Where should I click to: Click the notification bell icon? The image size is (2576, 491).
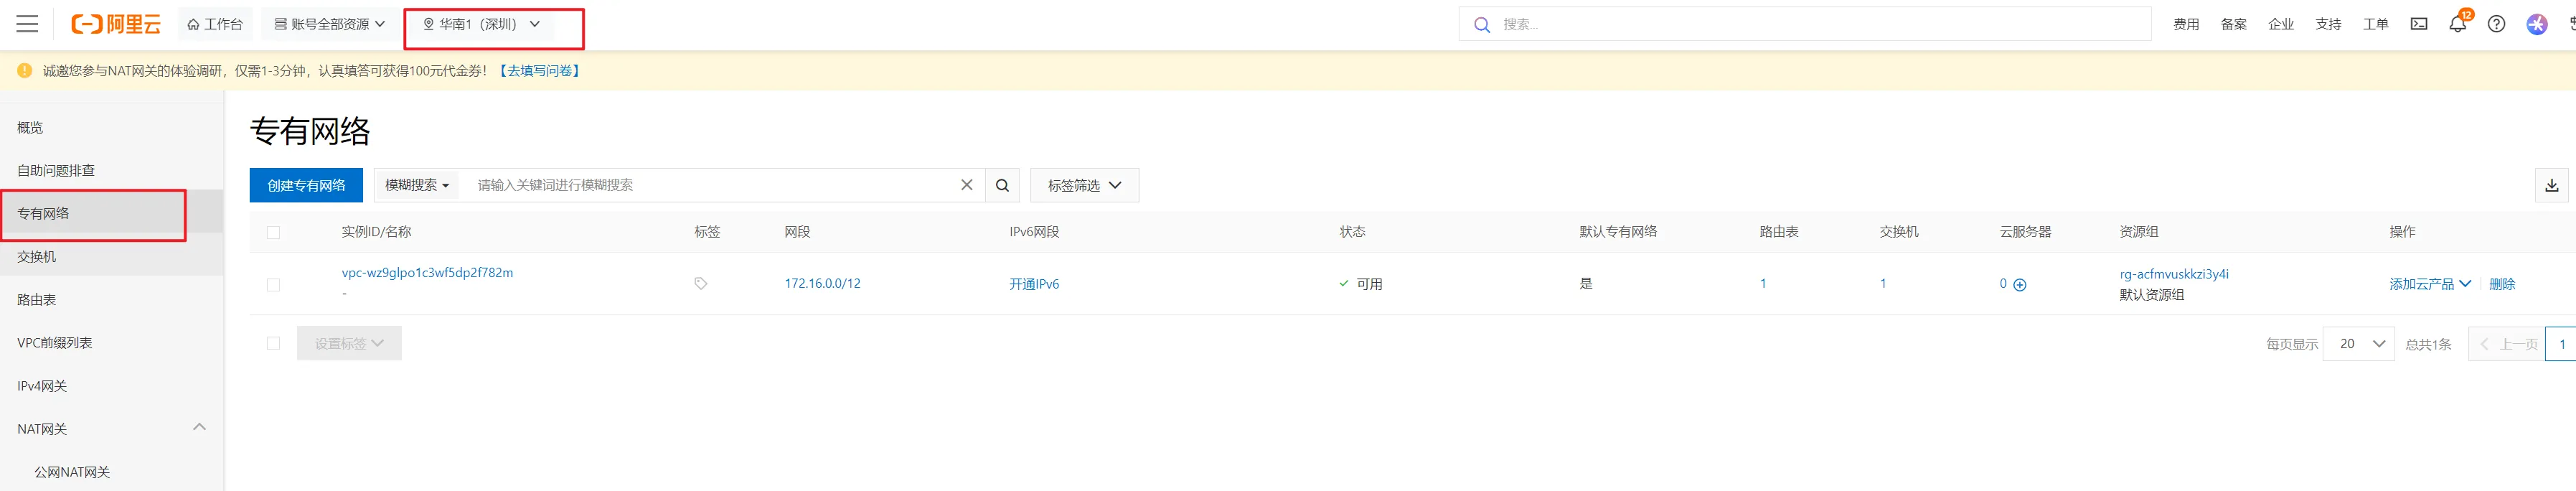pyautogui.click(x=2457, y=24)
